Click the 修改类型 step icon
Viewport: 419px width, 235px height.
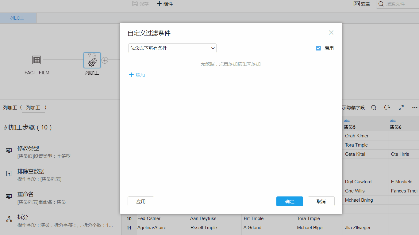coord(9,150)
